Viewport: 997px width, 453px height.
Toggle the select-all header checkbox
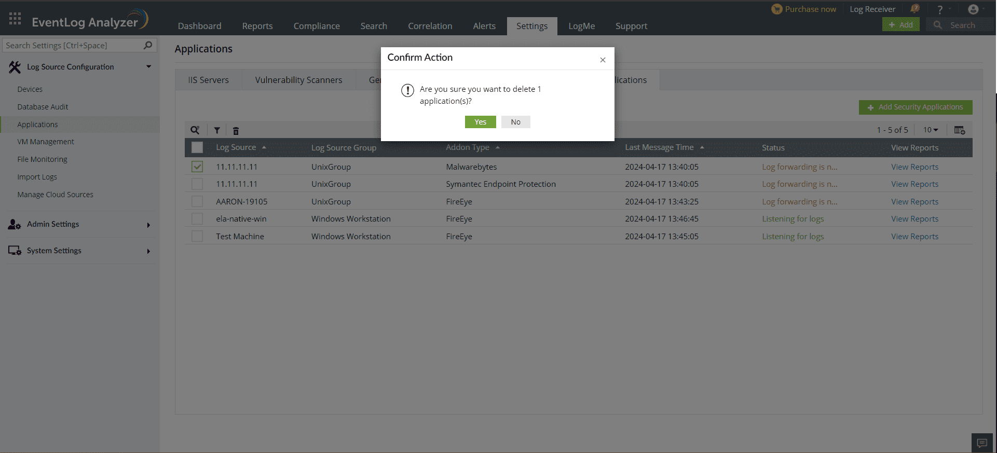(197, 147)
